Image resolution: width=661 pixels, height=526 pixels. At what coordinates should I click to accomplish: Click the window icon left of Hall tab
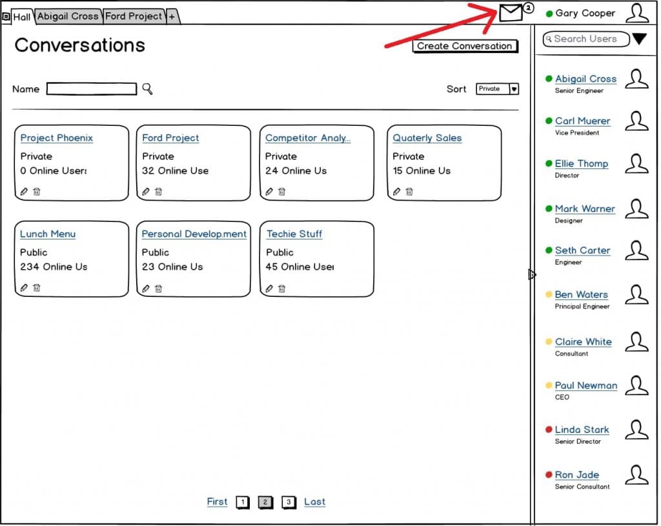(6, 17)
